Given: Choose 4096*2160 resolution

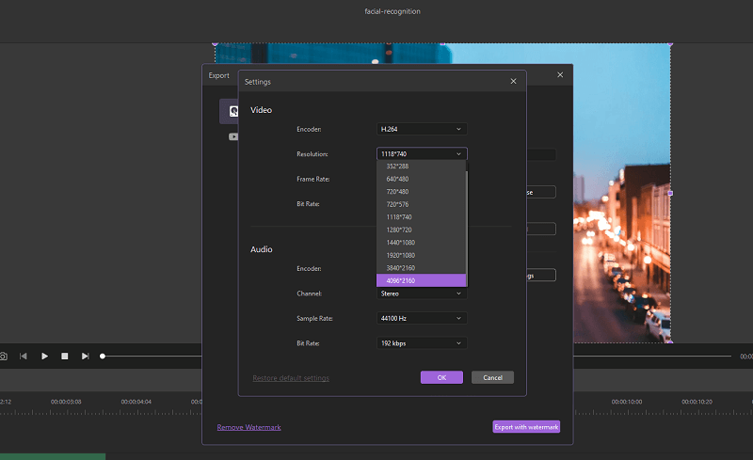Looking at the screenshot, I should [x=421, y=280].
